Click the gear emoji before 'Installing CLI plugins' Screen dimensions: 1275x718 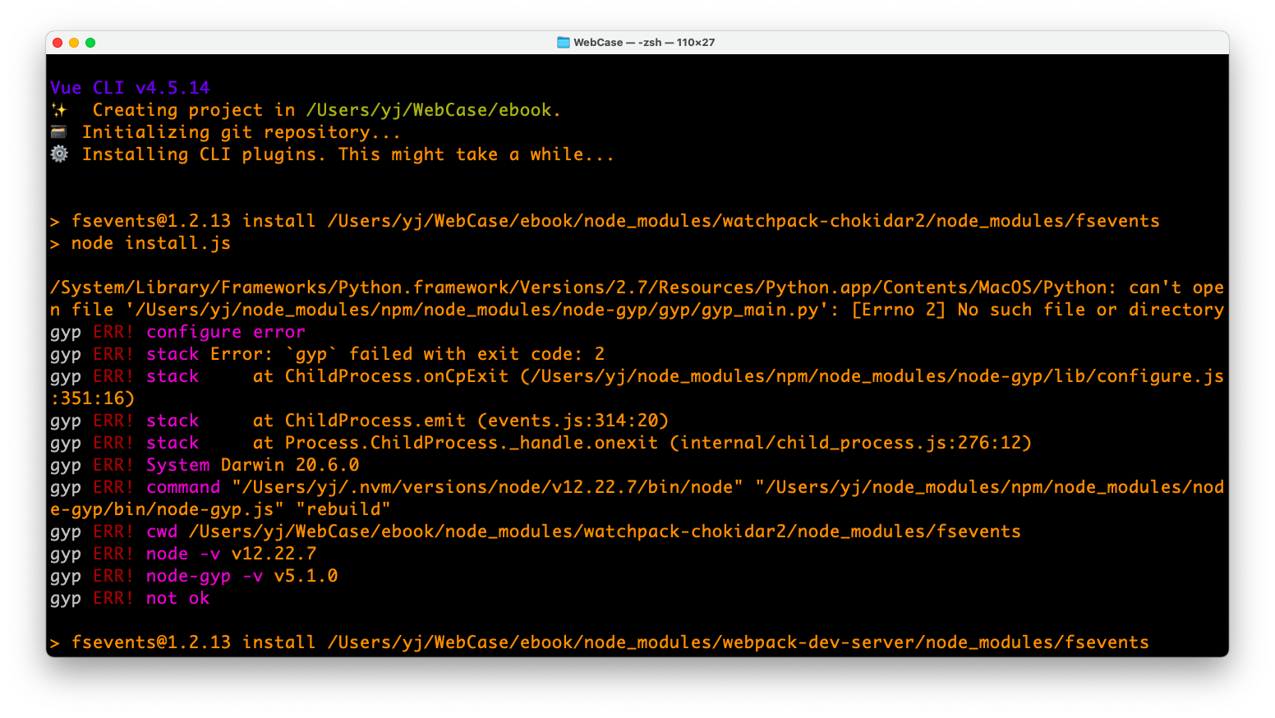(59, 154)
